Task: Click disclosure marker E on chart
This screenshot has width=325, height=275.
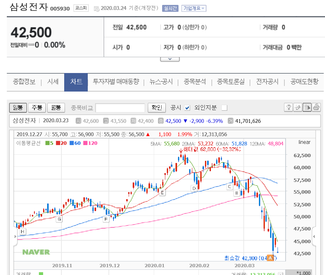Action: [162, 193]
